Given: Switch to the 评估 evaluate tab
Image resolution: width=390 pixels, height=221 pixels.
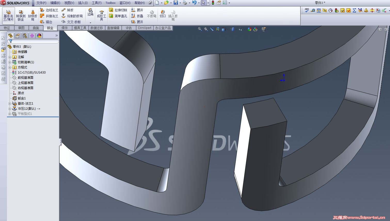Looking at the screenshot, I should 129,28.
